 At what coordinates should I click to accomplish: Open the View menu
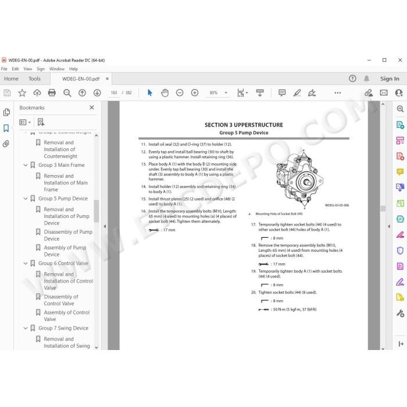click(27, 69)
